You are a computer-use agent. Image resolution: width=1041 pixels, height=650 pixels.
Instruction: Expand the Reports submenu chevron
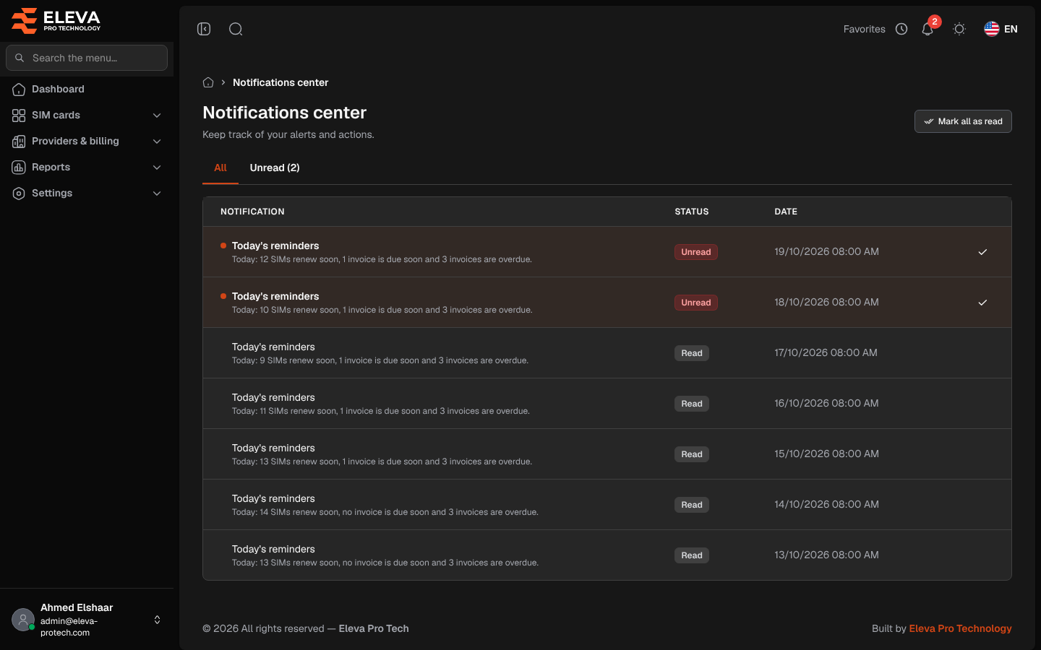pyautogui.click(x=157, y=168)
